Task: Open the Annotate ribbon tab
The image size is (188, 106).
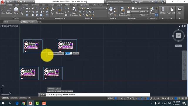Action: coord(25,5)
